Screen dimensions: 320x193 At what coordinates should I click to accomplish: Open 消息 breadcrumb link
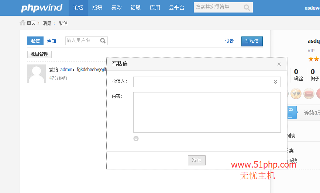(x=47, y=23)
